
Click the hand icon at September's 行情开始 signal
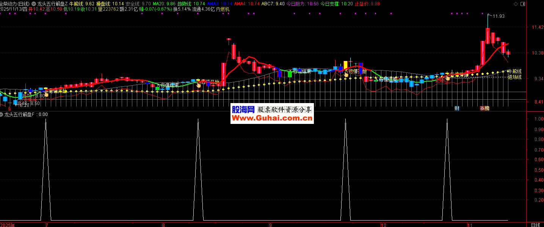click(346, 75)
